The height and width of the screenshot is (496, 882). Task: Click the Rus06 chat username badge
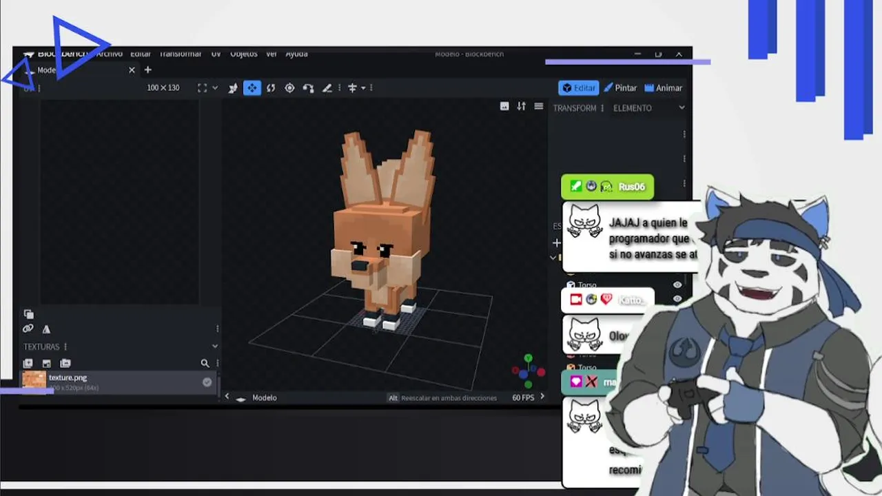(x=607, y=187)
